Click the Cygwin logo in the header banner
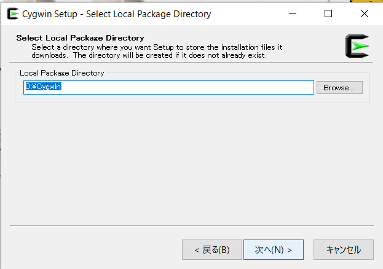This screenshot has width=383, height=269. tap(357, 47)
